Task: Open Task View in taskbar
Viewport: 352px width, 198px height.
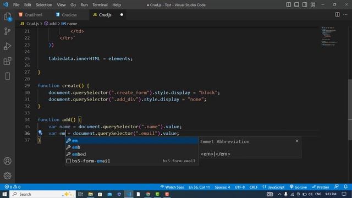Action: tap(81, 194)
